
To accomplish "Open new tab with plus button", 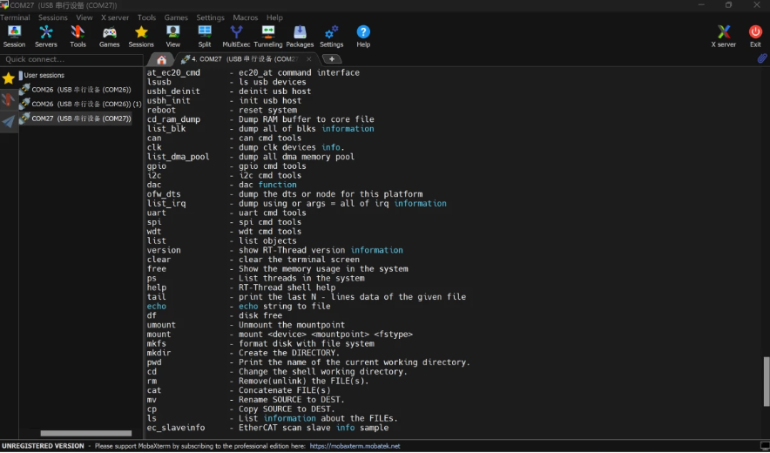I will [x=332, y=59].
